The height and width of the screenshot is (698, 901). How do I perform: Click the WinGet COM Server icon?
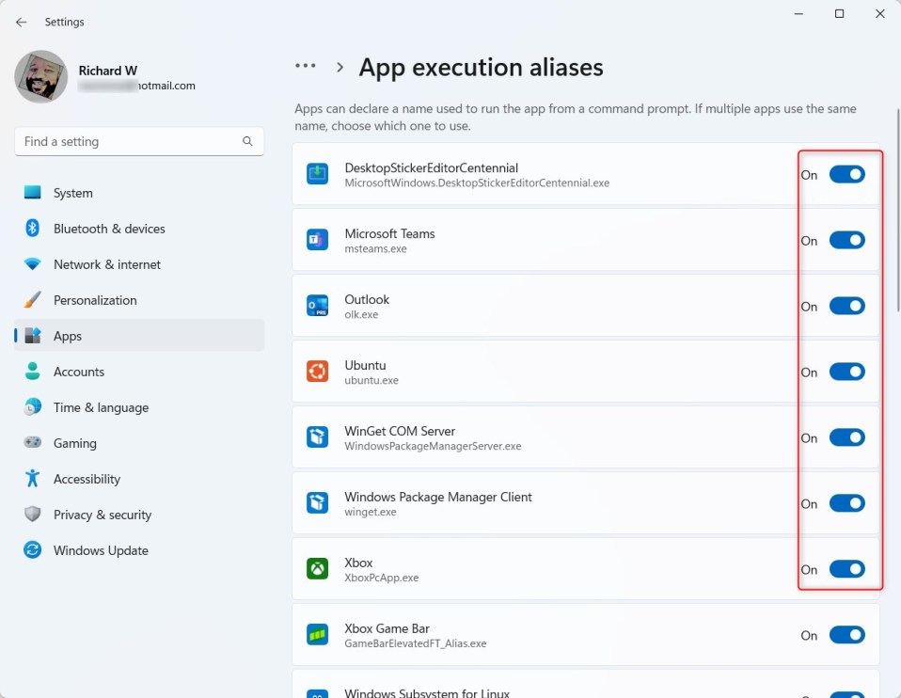tap(317, 437)
